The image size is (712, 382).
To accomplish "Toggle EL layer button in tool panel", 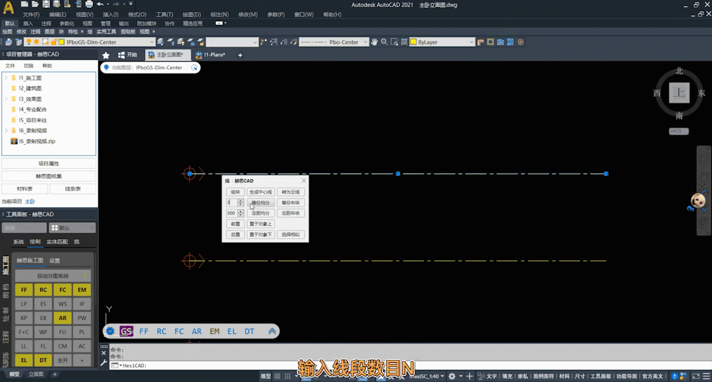I will pos(24,360).
